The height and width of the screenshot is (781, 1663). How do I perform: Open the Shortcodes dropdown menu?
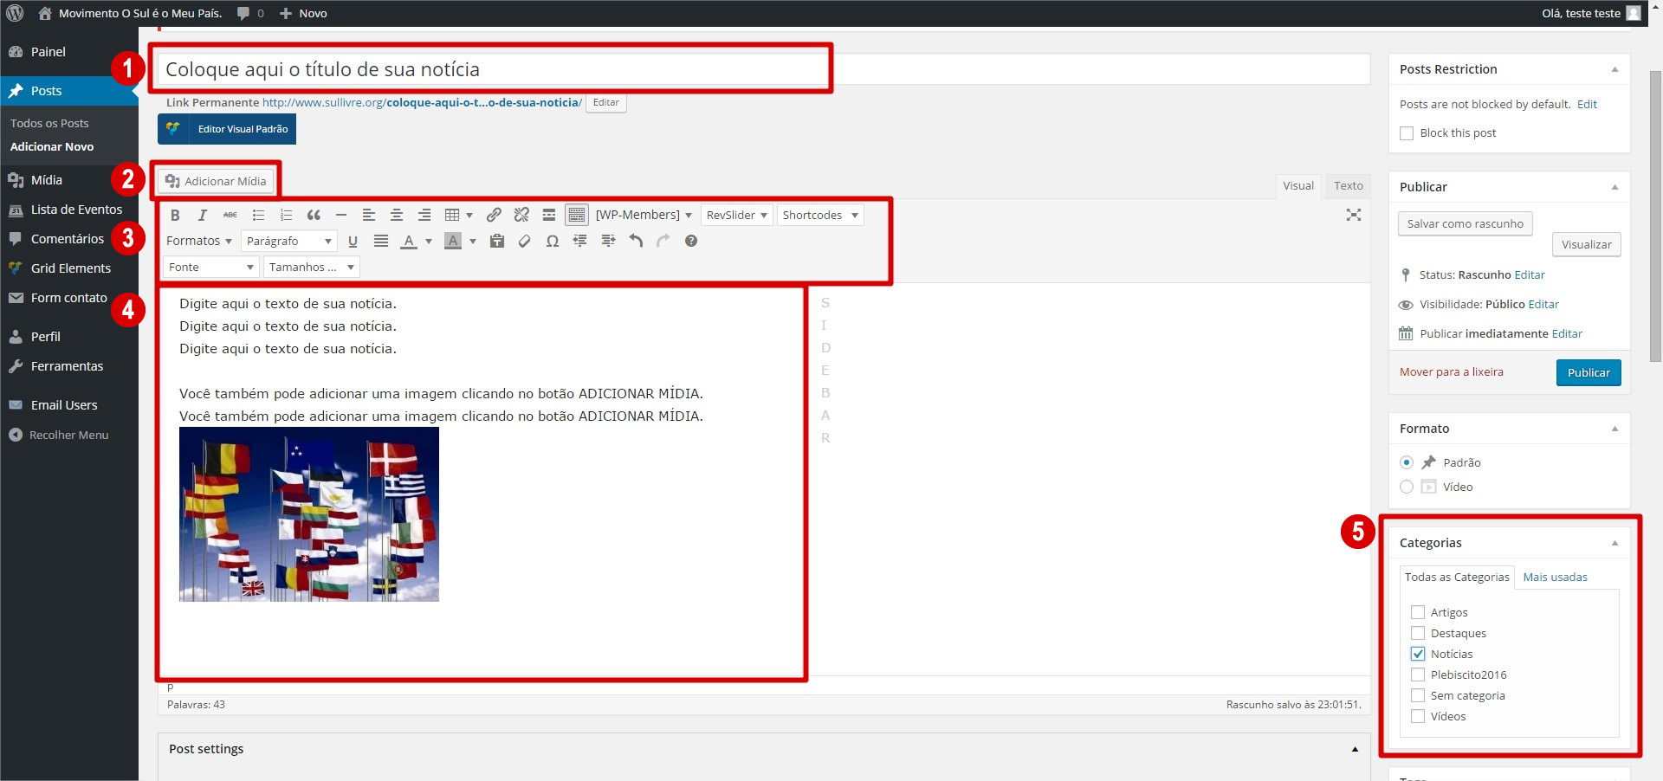pos(819,216)
